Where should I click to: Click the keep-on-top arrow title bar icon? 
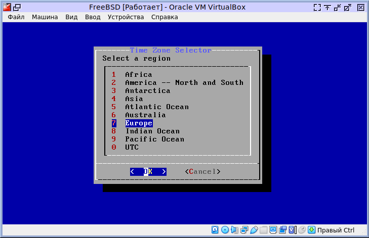(327, 8)
